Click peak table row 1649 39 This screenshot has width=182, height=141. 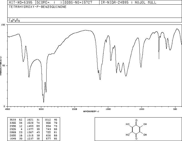(x=16, y=139)
